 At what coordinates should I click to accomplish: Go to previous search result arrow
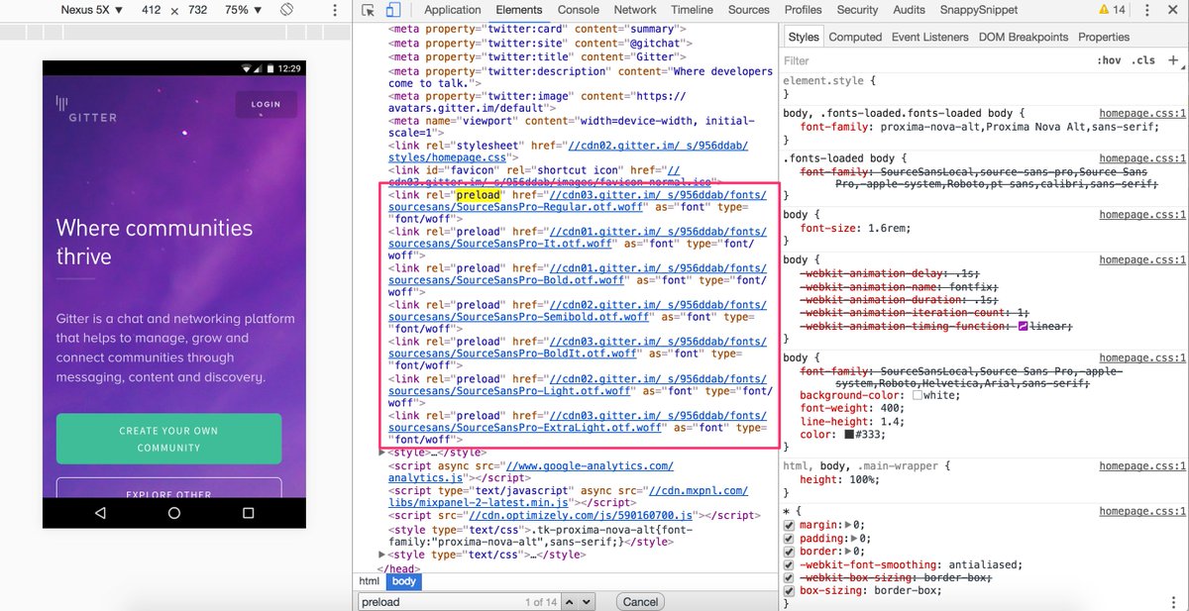[570, 601]
